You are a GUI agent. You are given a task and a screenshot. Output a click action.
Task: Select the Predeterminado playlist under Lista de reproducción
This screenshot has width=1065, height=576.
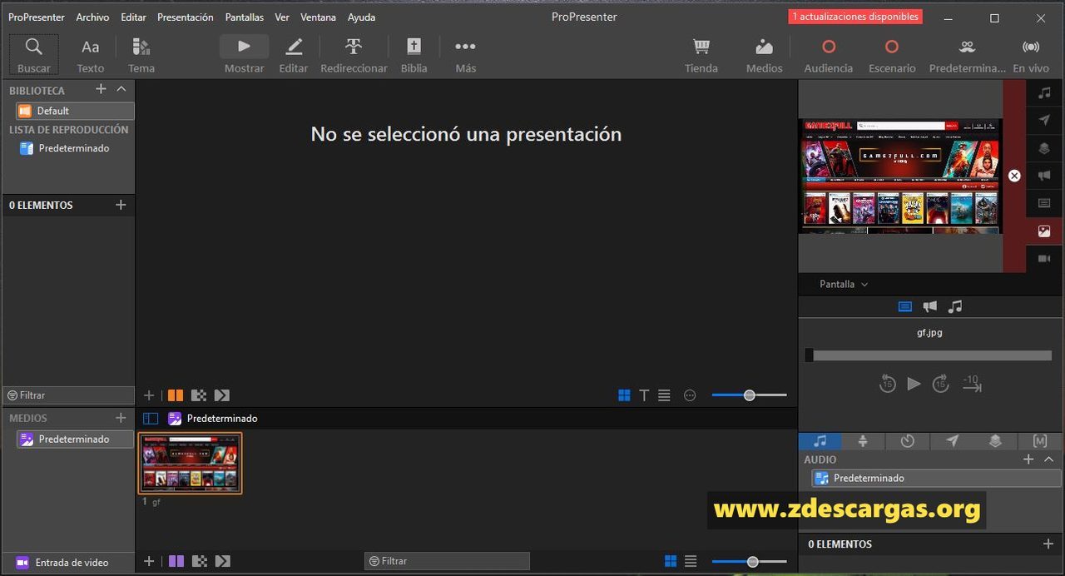(x=75, y=148)
